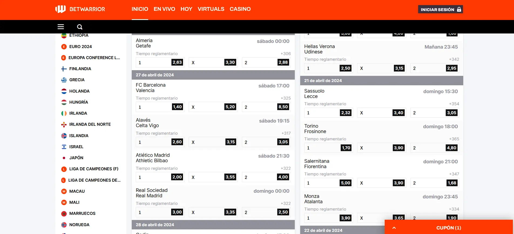Select Getafe win odds 2,88

266,62
